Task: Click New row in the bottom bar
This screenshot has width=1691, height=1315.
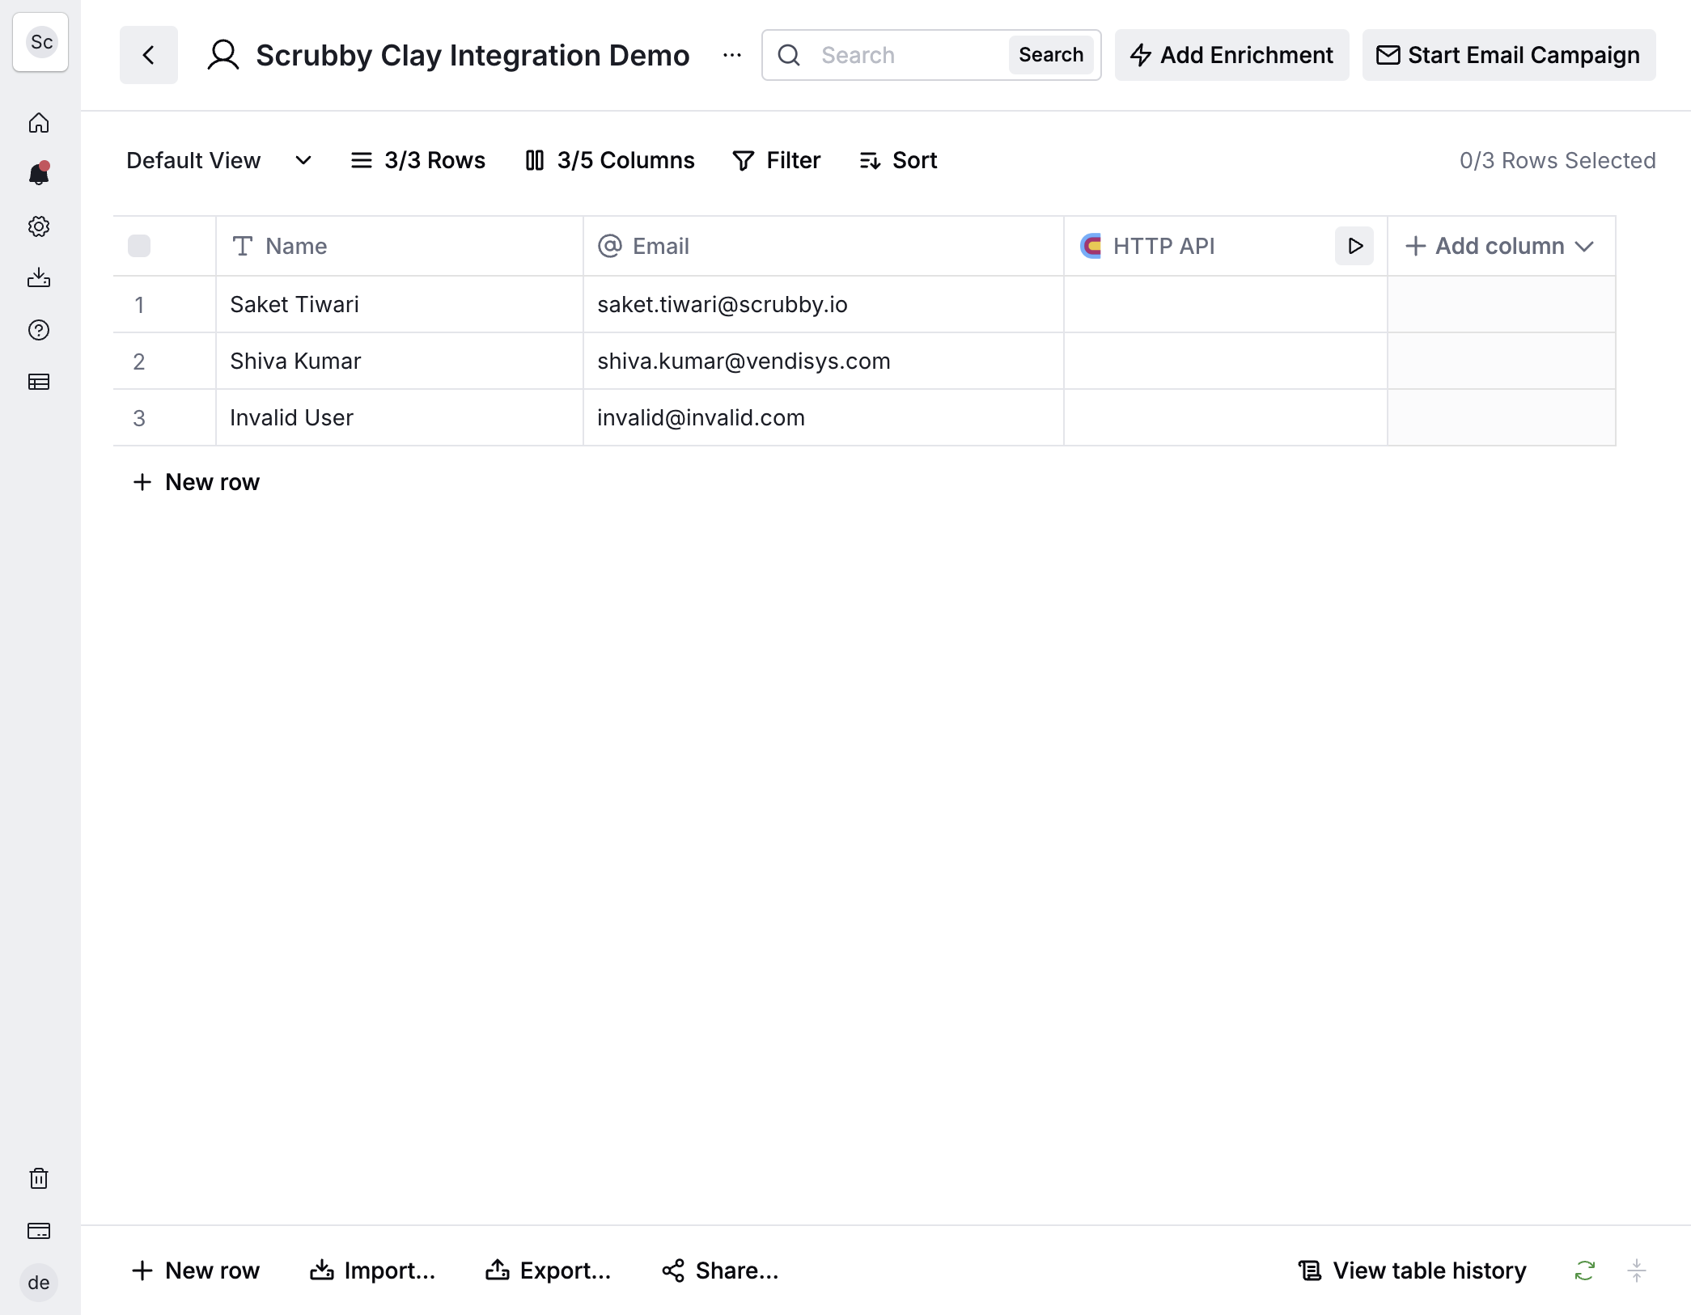Action: [196, 1271]
